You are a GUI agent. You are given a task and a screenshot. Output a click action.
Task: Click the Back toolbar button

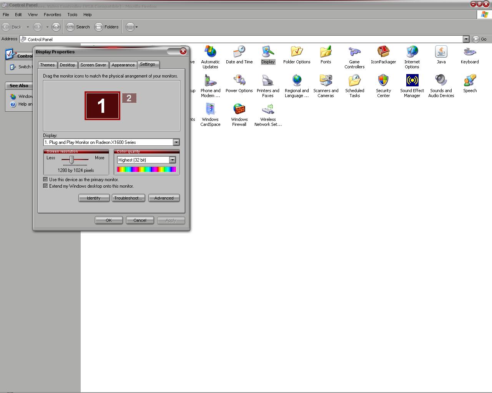pos(12,27)
